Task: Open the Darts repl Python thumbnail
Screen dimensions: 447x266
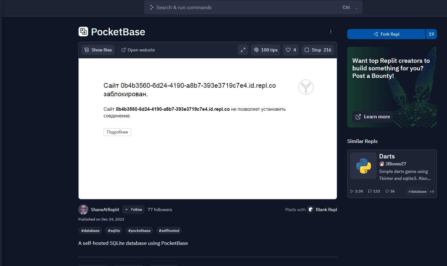Action: (363, 166)
